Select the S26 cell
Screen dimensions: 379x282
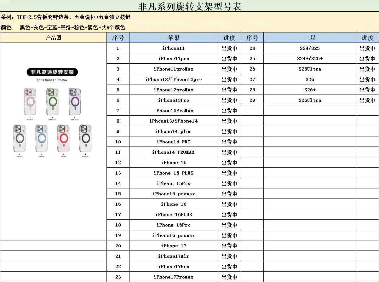coord(310,79)
